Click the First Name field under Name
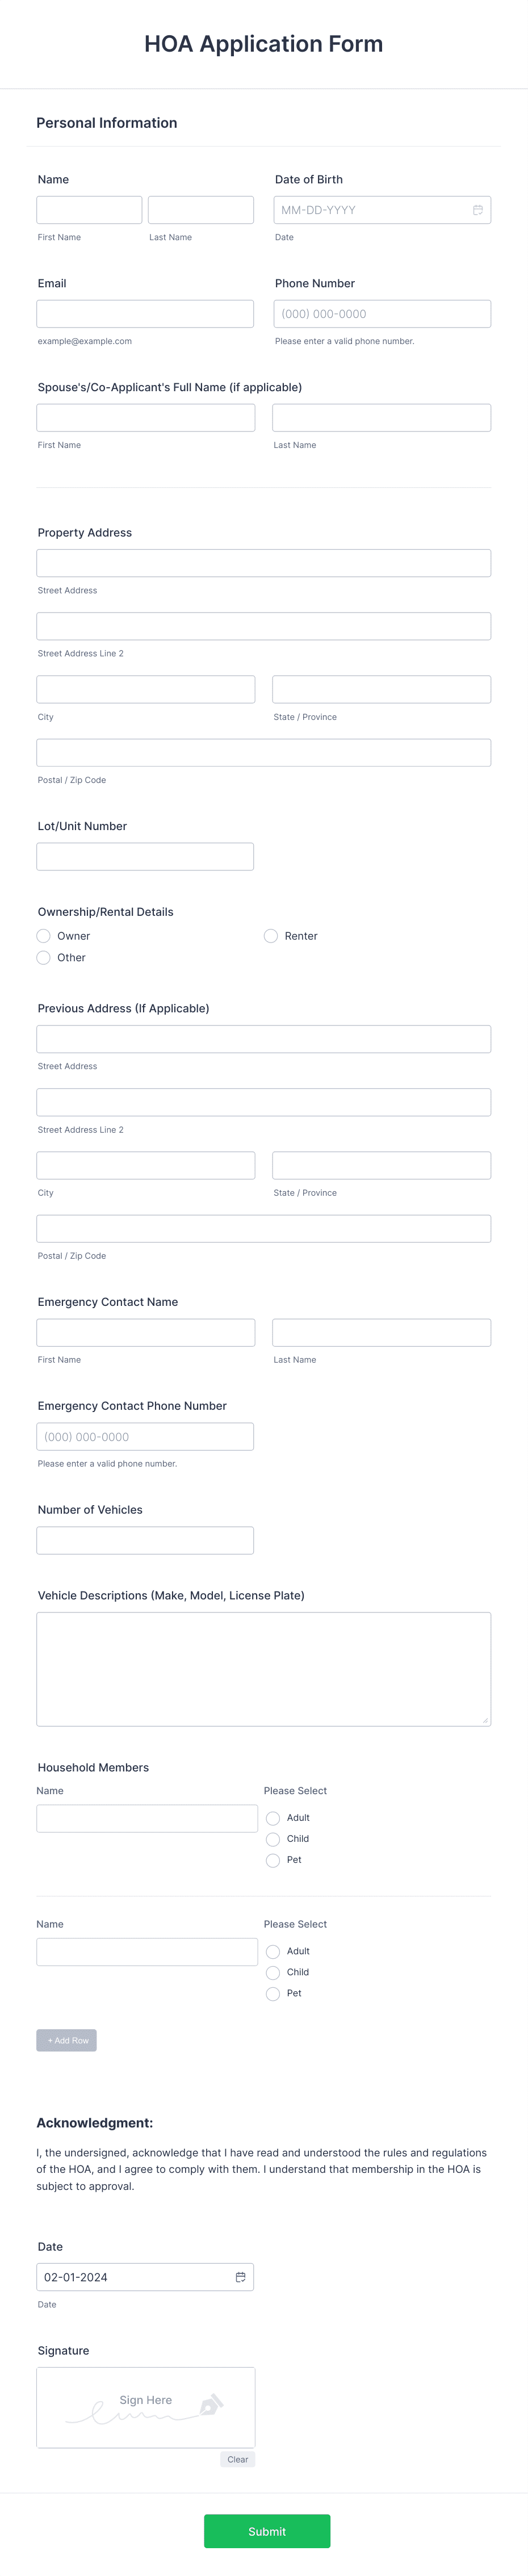Screen dimensions: 528x2576 click(x=88, y=210)
